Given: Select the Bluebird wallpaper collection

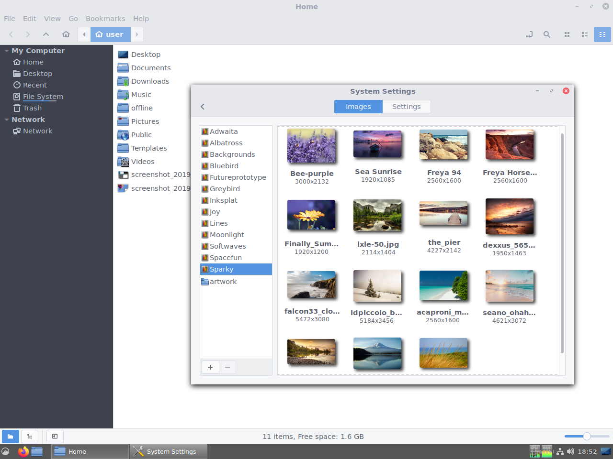Looking at the screenshot, I should [x=236, y=166].
